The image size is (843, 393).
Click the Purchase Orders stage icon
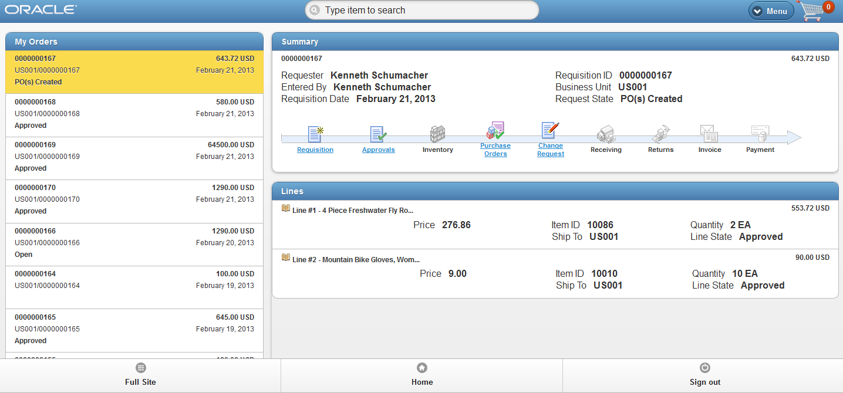point(495,131)
